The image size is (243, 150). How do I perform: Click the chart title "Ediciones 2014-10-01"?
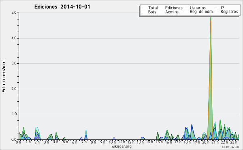[x=62, y=7]
